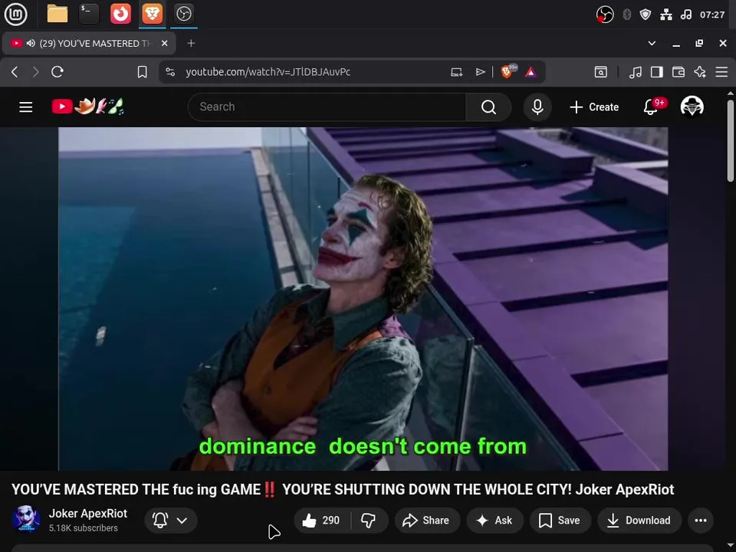View site settings icon in address bar
The width and height of the screenshot is (736, 552).
click(170, 72)
